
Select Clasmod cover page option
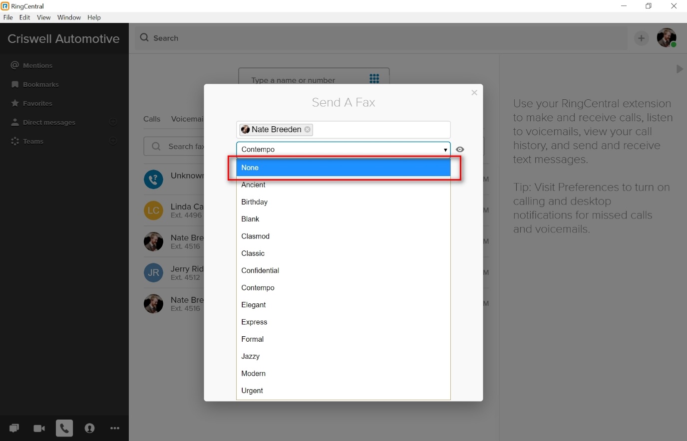343,236
